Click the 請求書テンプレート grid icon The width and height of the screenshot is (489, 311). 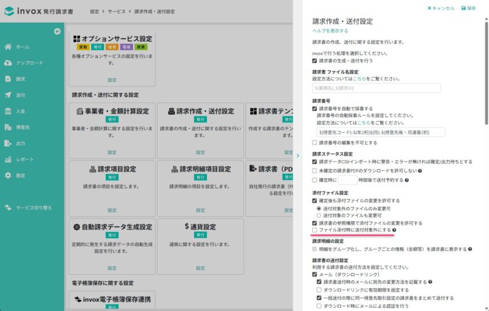[254, 111]
